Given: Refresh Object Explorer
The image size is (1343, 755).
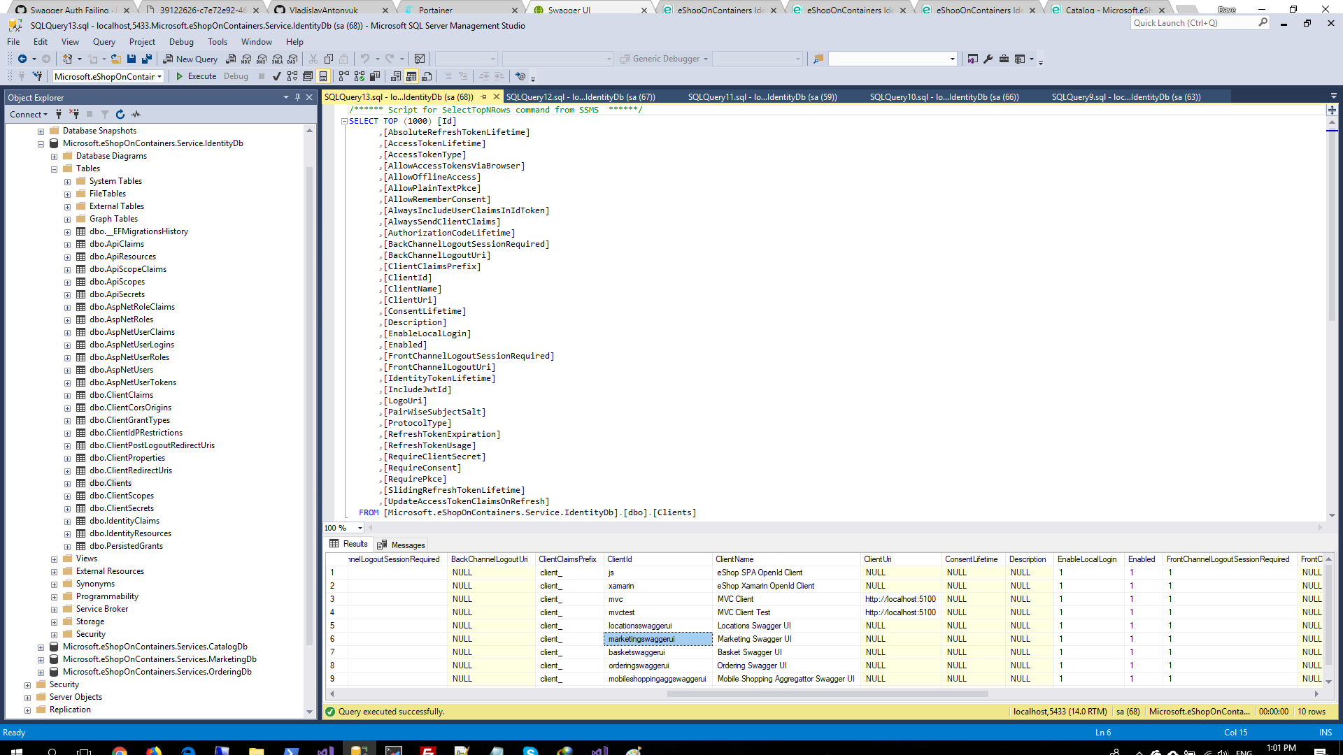Looking at the screenshot, I should click(x=120, y=114).
